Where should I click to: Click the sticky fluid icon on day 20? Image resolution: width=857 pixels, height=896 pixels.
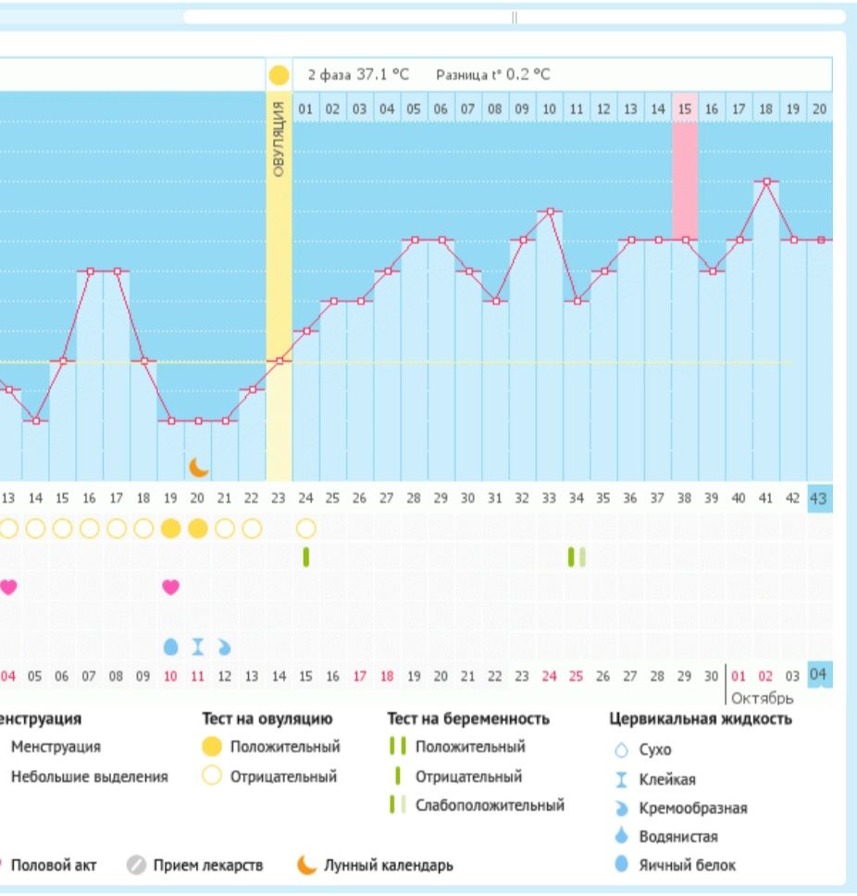(197, 647)
